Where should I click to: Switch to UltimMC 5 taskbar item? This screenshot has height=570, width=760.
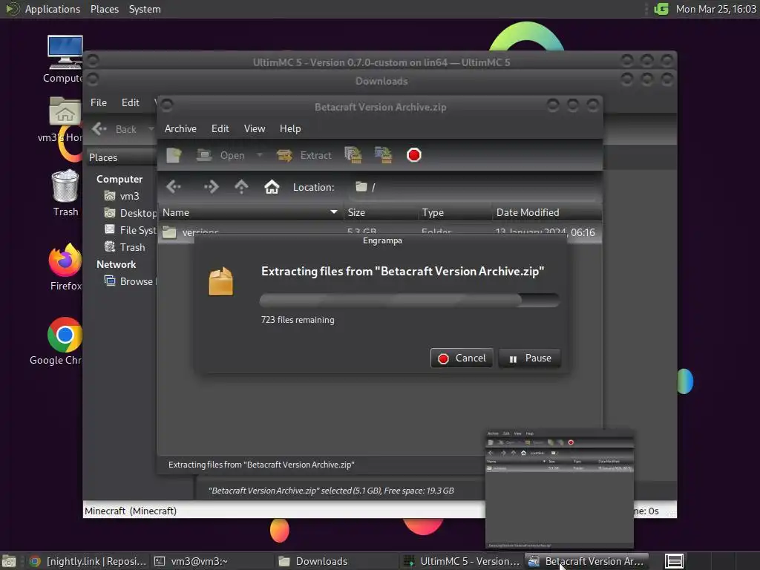[x=462, y=561]
